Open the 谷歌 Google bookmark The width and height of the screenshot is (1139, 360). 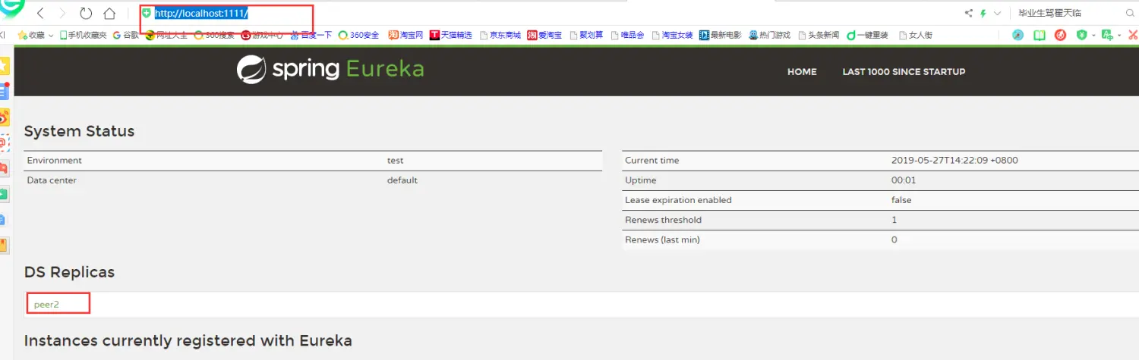[126, 35]
